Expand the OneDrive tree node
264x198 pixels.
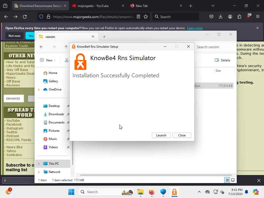point(39,89)
